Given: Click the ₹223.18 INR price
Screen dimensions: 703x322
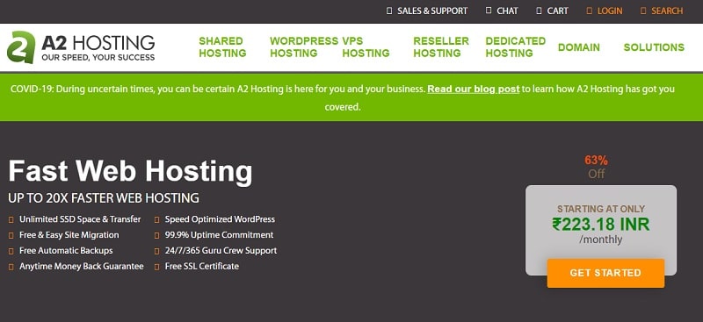Looking at the screenshot, I should pos(601,224).
